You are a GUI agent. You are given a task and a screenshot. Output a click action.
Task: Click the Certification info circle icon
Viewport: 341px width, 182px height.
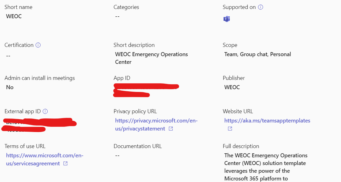tap(38, 45)
